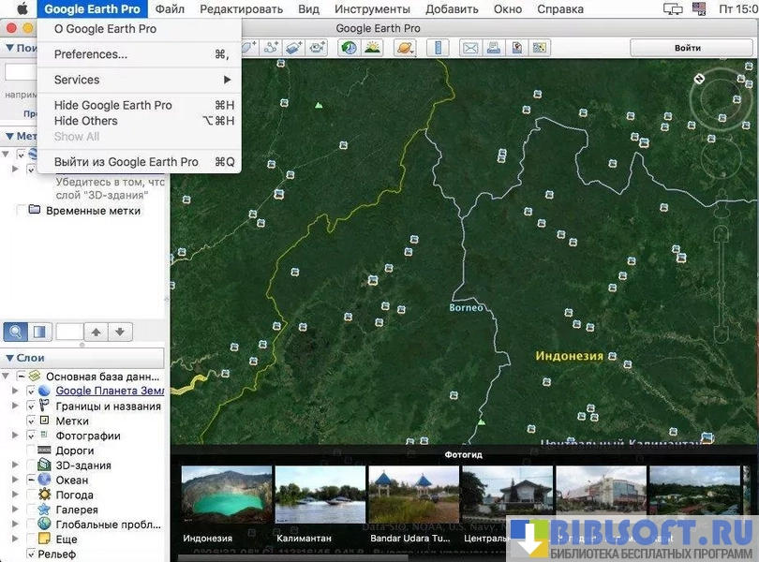Collapse the Слои panel

click(9, 359)
